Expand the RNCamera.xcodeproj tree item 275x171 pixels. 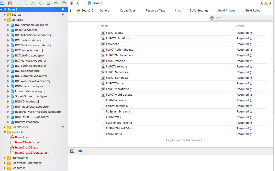click(x=8, y=86)
